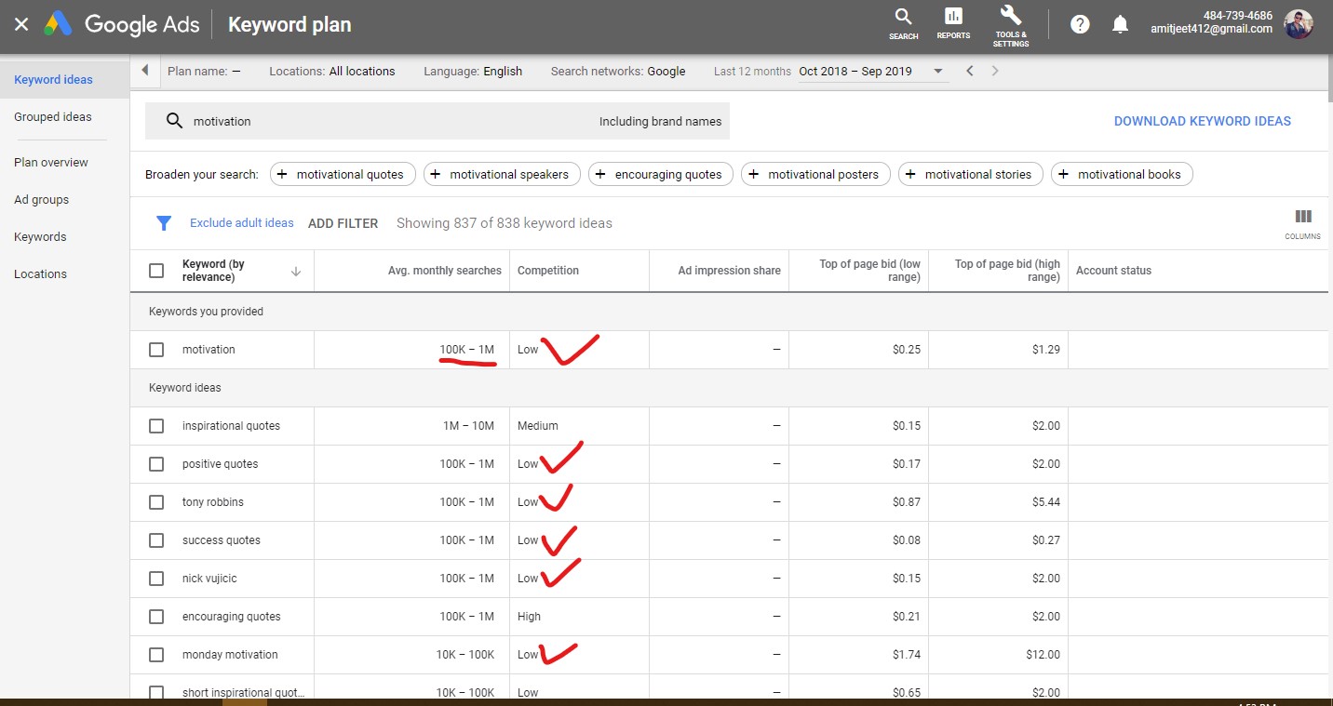The height and width of the screenshot is (706, 1333).
Task: Click 'Including brand names' text
Action: coord(661,122)
